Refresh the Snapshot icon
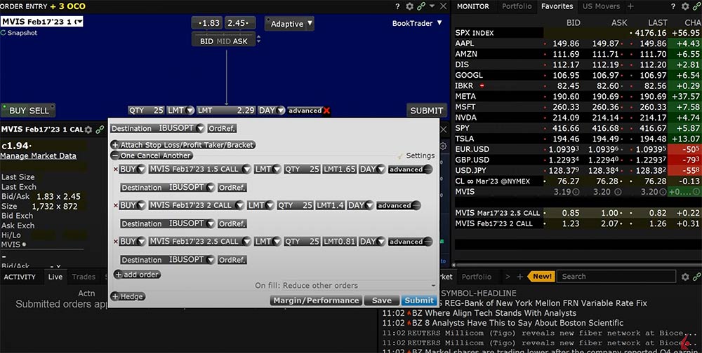Image resolution: width=702 pixels, height=353 pixels. 3,33
